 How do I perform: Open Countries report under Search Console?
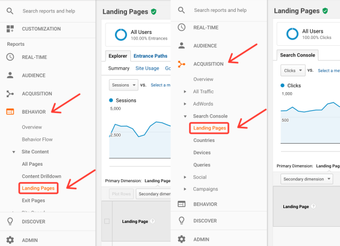(x=204, y=140)
